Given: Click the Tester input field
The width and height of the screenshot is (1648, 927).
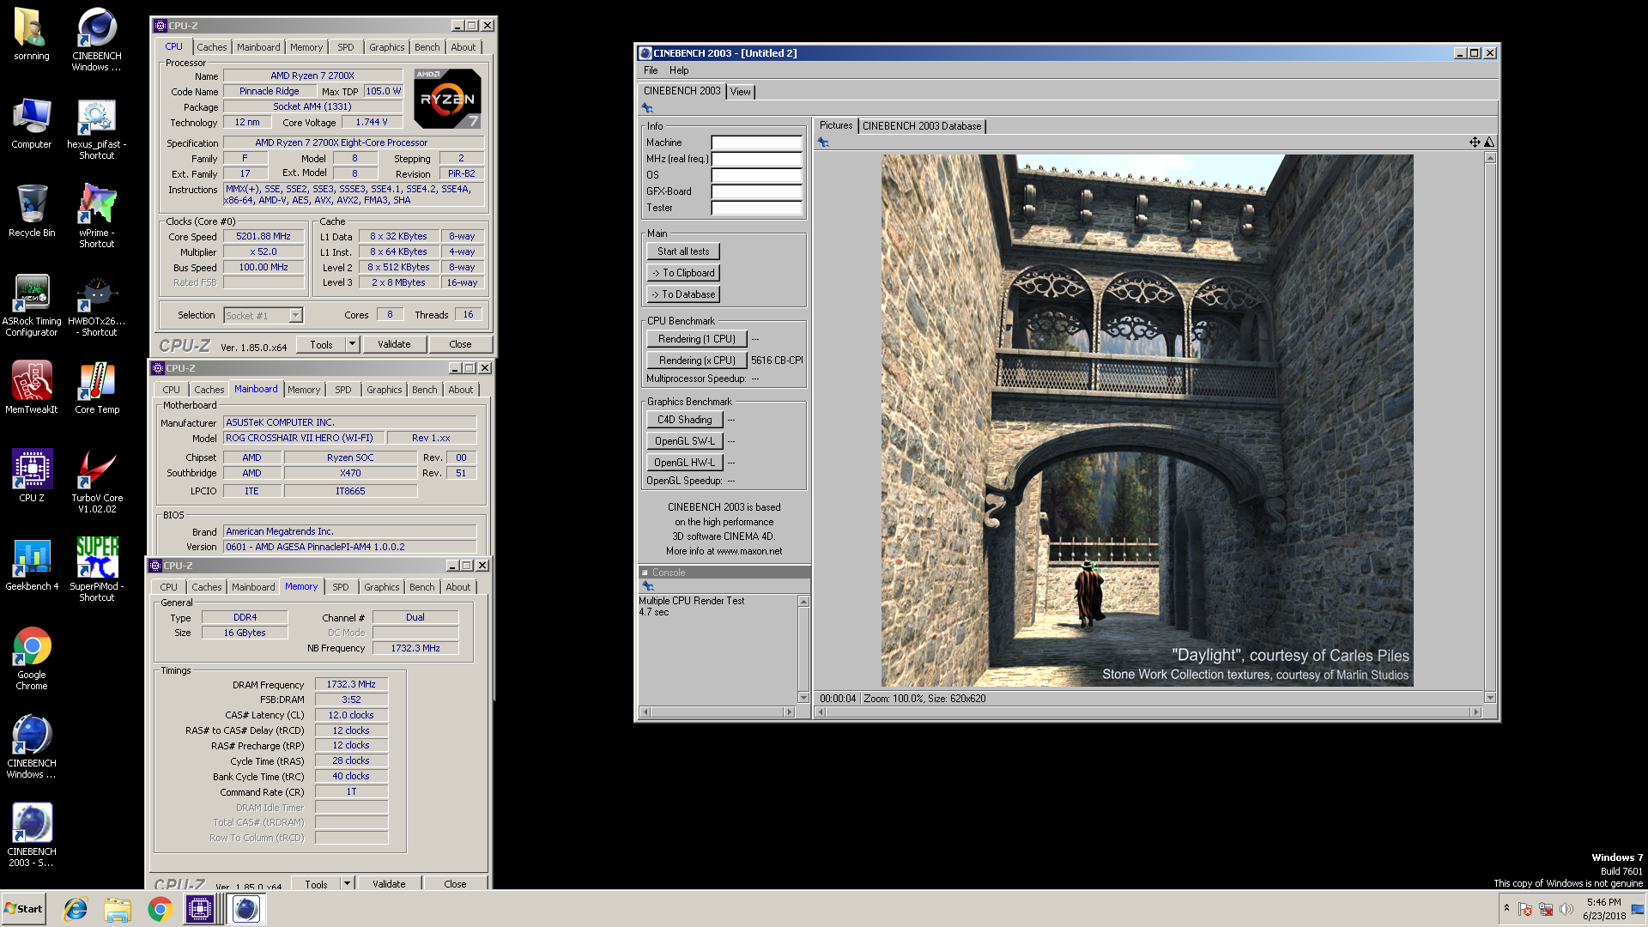Looking at the screenshot, I should [756, 208].
